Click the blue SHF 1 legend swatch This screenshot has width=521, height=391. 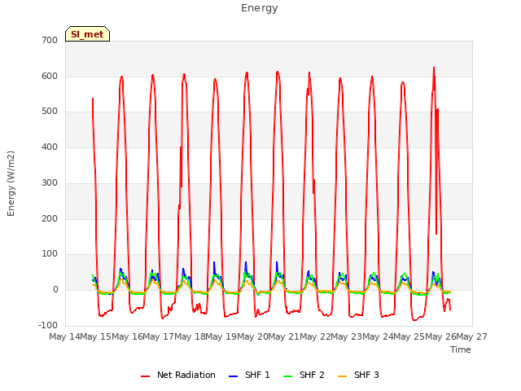click(234, 376)
